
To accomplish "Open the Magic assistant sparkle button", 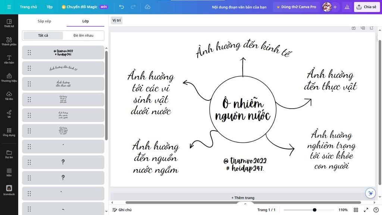I will pyautogui.click(x=370, y=193).
